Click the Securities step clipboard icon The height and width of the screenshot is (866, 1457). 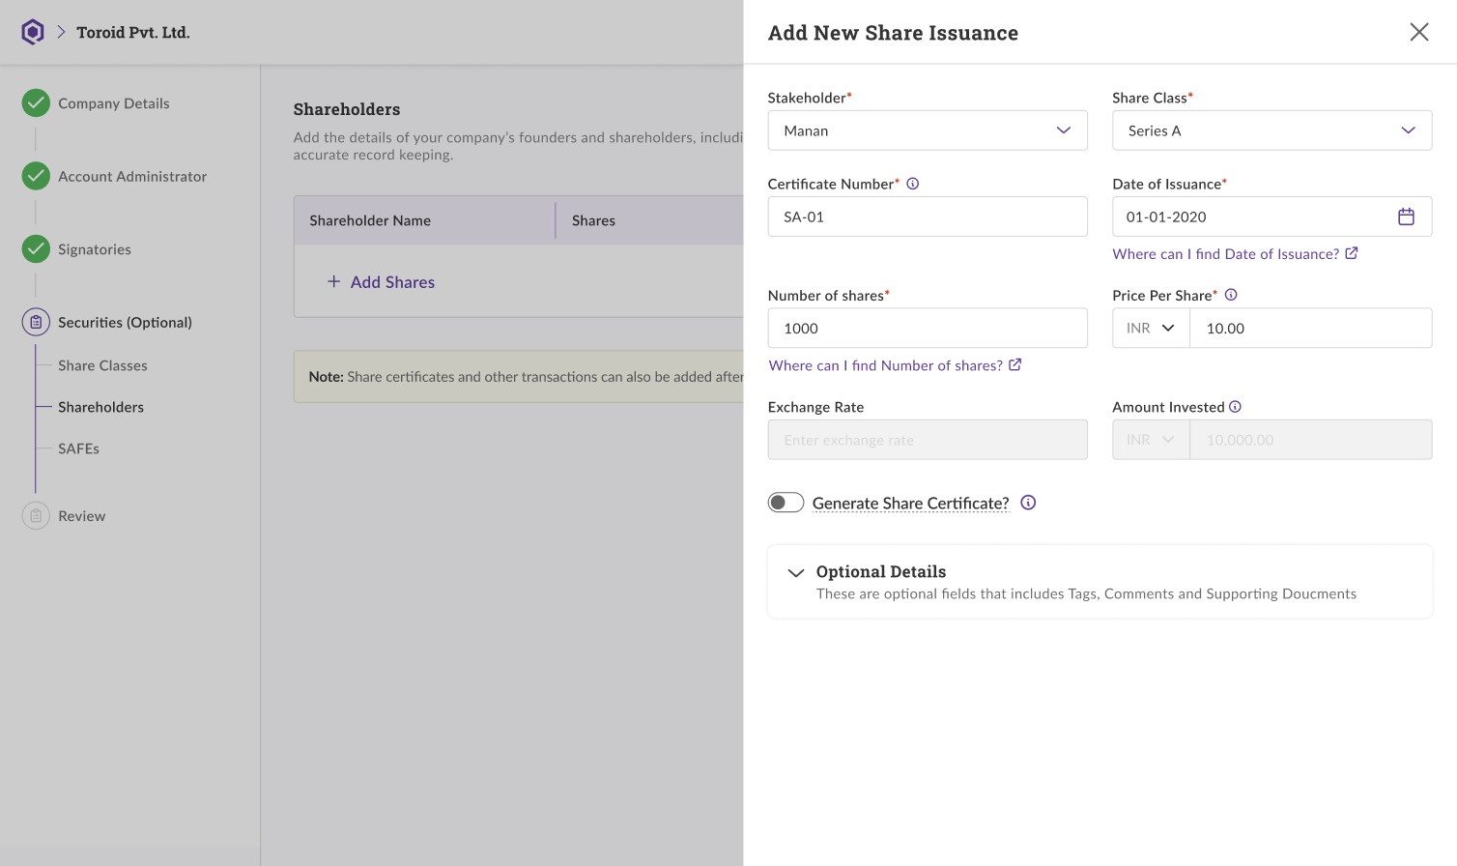click(x=36, y=322)
